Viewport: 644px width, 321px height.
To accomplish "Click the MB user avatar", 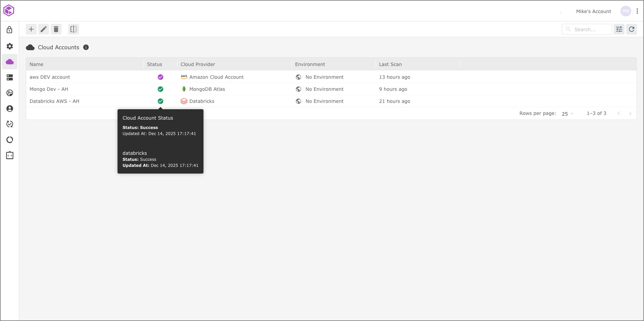I will (x=626, y=11).
